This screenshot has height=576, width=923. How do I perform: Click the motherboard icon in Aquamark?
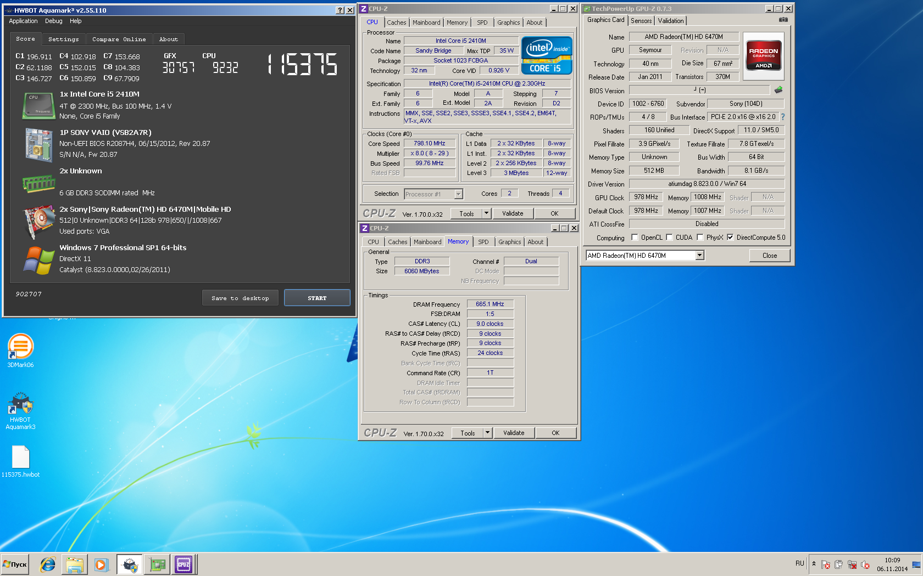pos(38,144)
